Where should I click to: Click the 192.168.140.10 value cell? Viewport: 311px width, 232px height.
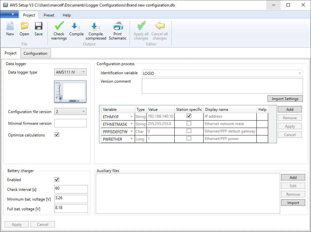[x=160, y=116]
